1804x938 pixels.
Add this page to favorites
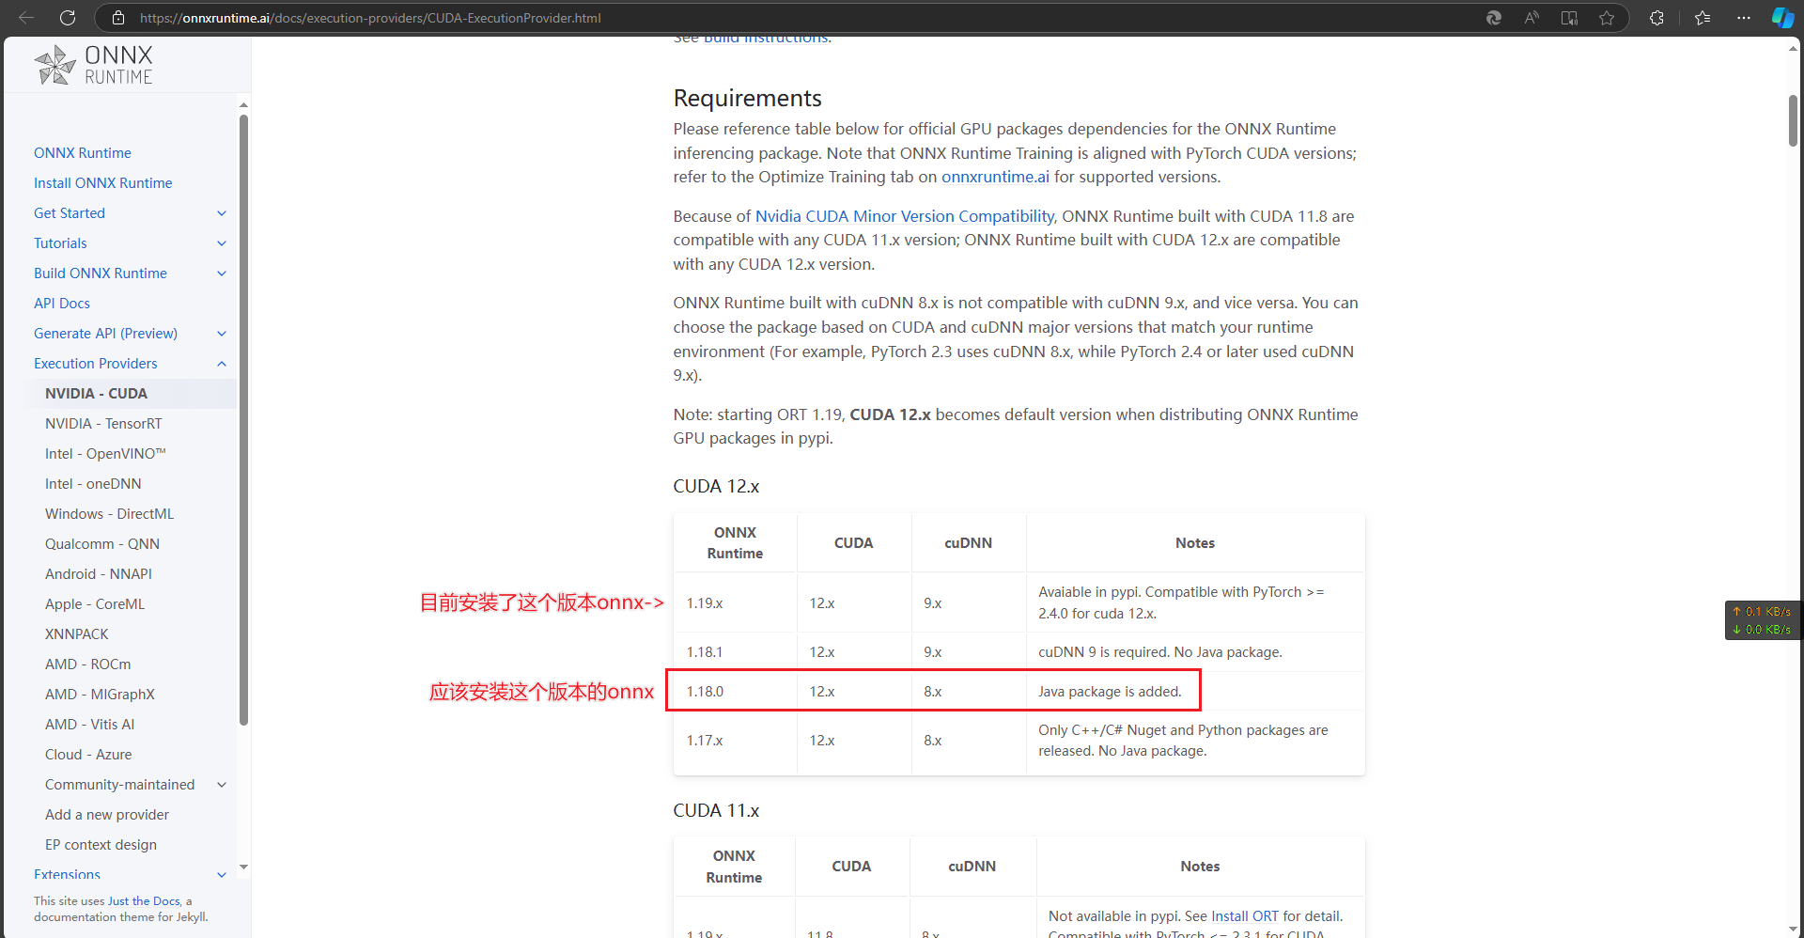[1607, 18]
